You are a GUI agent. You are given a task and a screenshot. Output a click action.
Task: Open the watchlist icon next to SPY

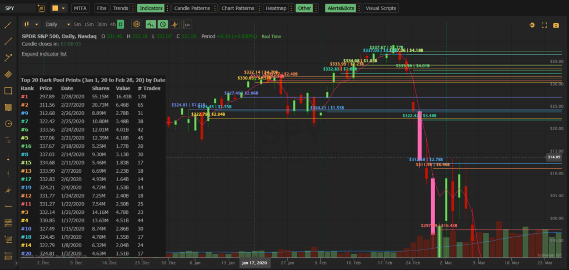tap(41, 8)
